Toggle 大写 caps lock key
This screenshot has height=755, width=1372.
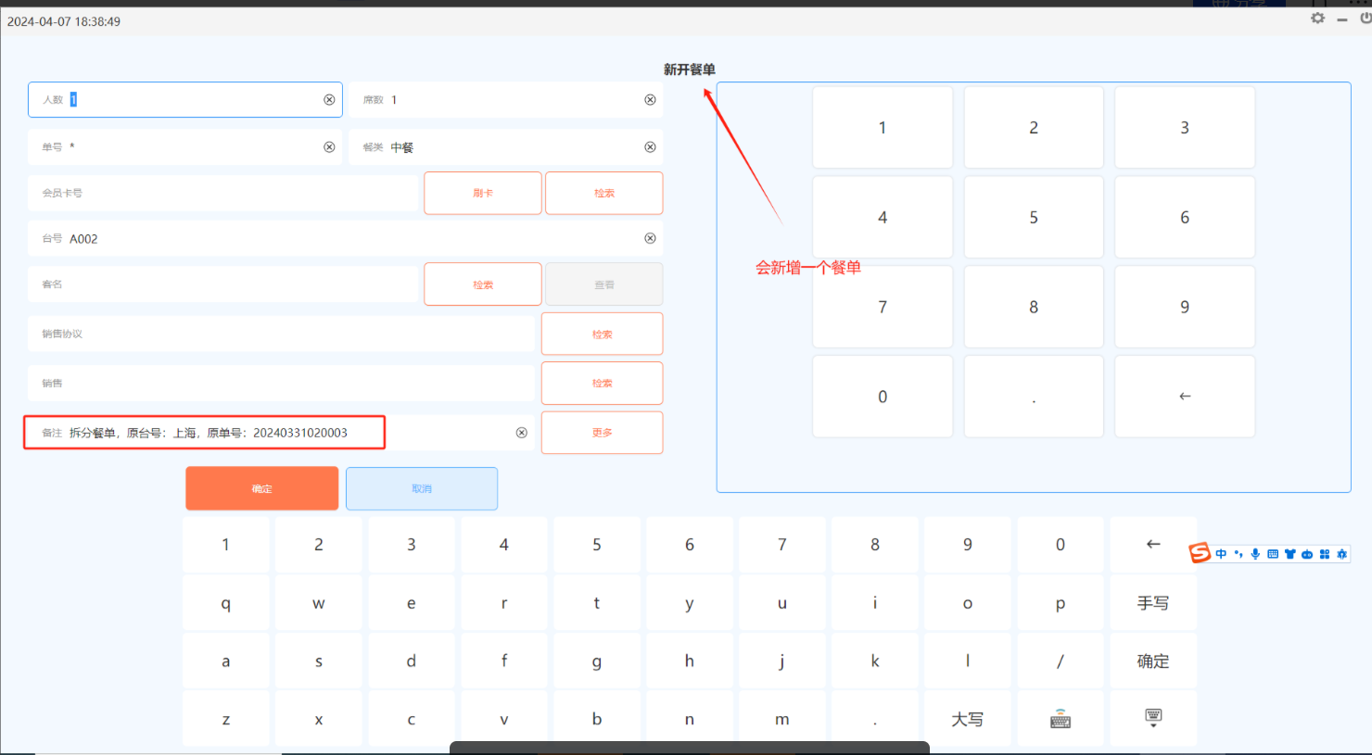[967, 720]
